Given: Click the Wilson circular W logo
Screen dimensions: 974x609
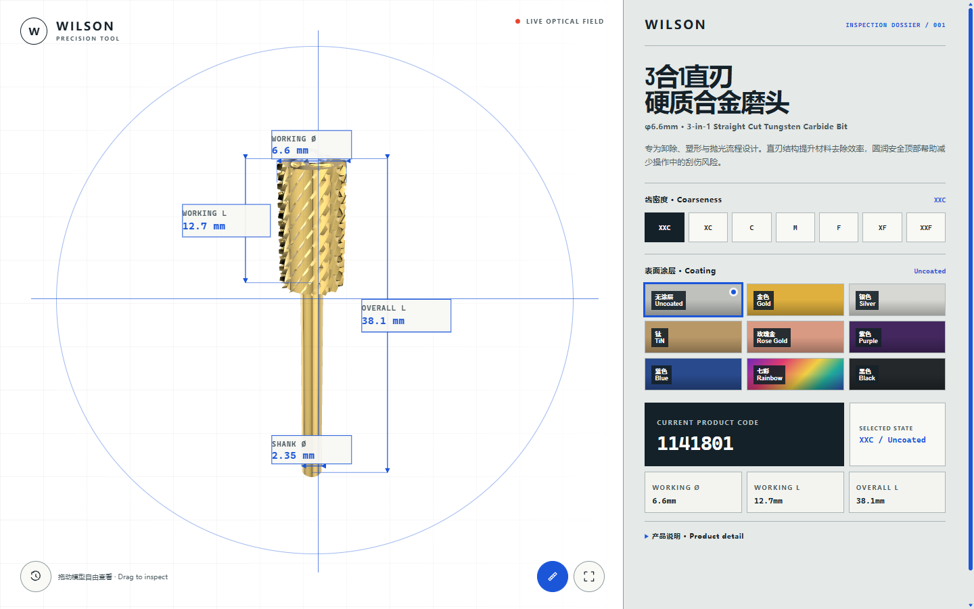Looking at the screenshot, I should [x=34, y=31].
